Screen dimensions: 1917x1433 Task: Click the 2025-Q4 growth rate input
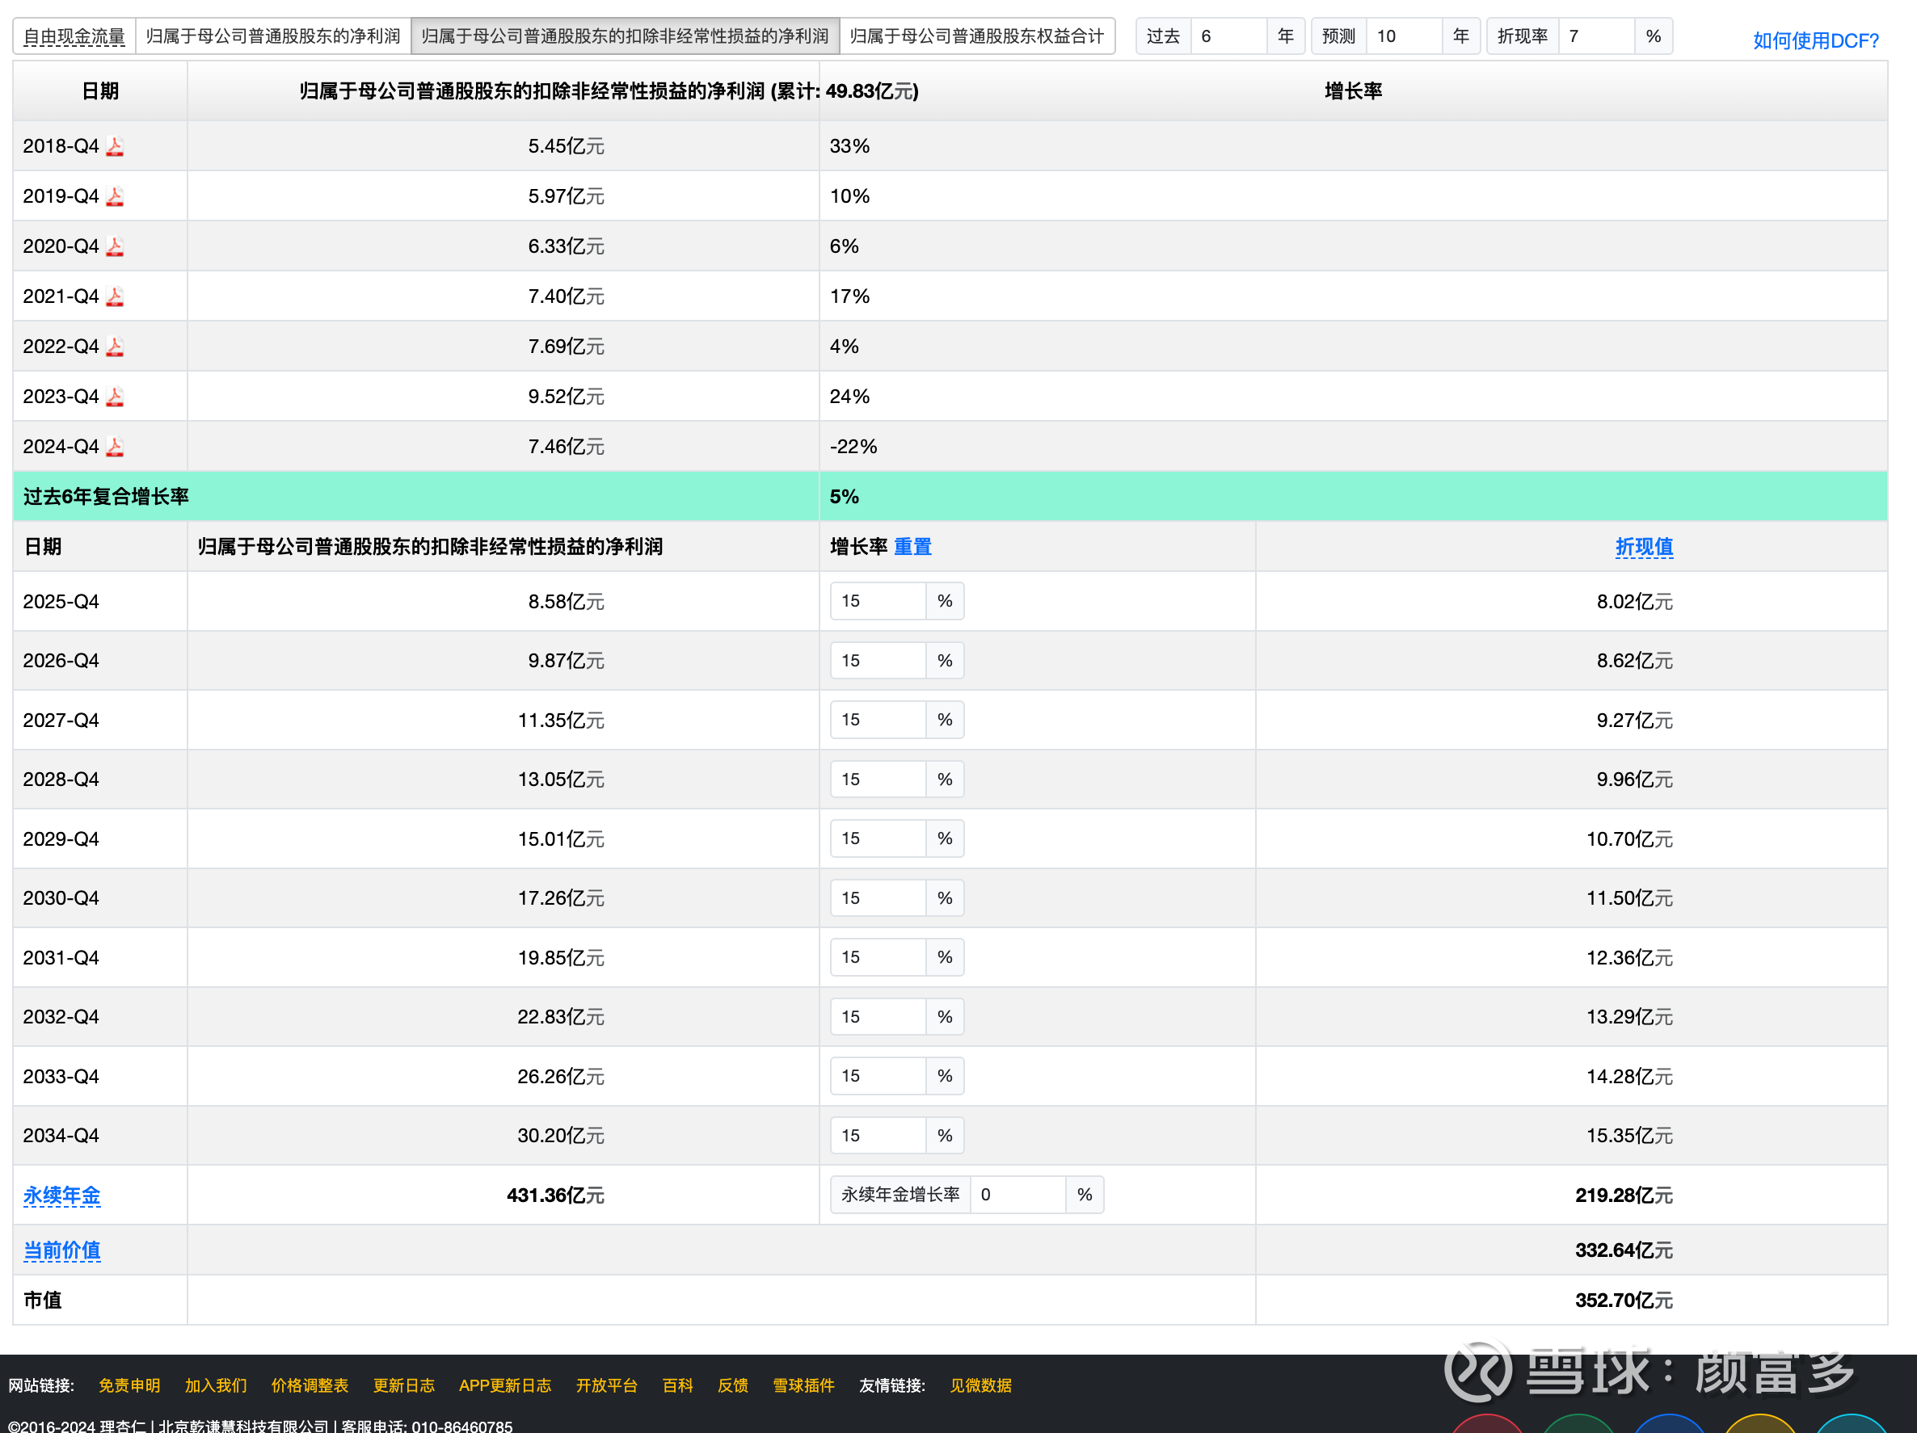pyautogui.click(x=878, y=601)
